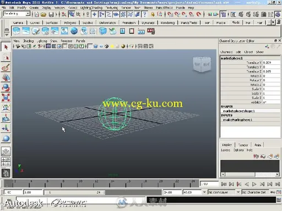Enable use-all-lights yellow bulb icon

(112, 46)
